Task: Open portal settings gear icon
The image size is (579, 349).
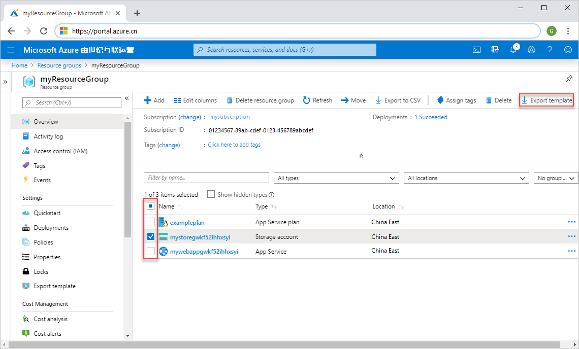Action: [x=531, y=50]
